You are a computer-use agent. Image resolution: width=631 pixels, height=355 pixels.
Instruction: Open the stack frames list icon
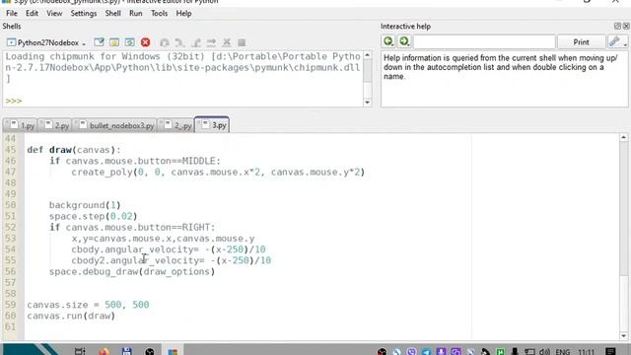(242, 42)
